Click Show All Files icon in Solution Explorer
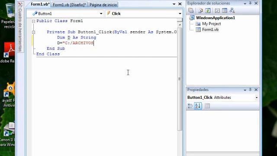 click(x=200, y=10)
